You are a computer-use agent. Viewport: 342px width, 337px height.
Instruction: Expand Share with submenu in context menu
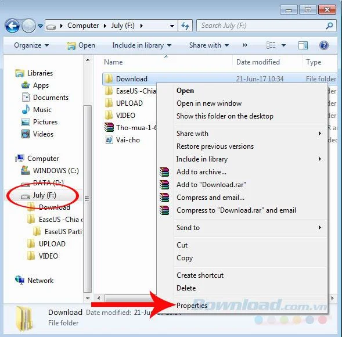[x=249, y=134]
